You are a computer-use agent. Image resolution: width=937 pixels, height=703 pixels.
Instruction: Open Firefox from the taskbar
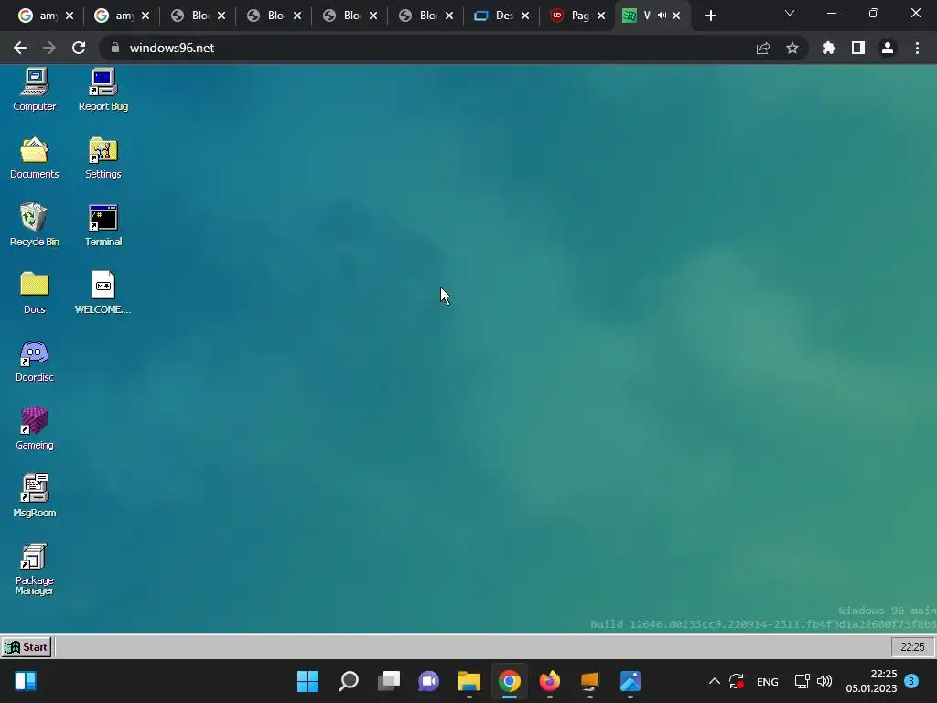pos(549,681)
